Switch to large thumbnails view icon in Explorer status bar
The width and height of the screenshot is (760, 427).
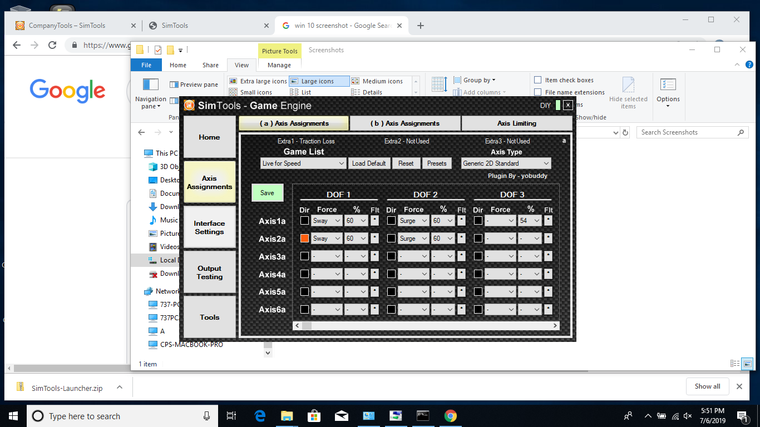pos(747,364)
